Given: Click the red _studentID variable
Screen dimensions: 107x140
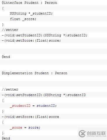Looking at the screenshot, I should tap(20, 106).
